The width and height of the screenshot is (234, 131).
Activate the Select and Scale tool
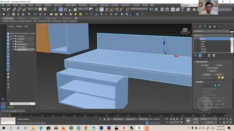point(71,9)
